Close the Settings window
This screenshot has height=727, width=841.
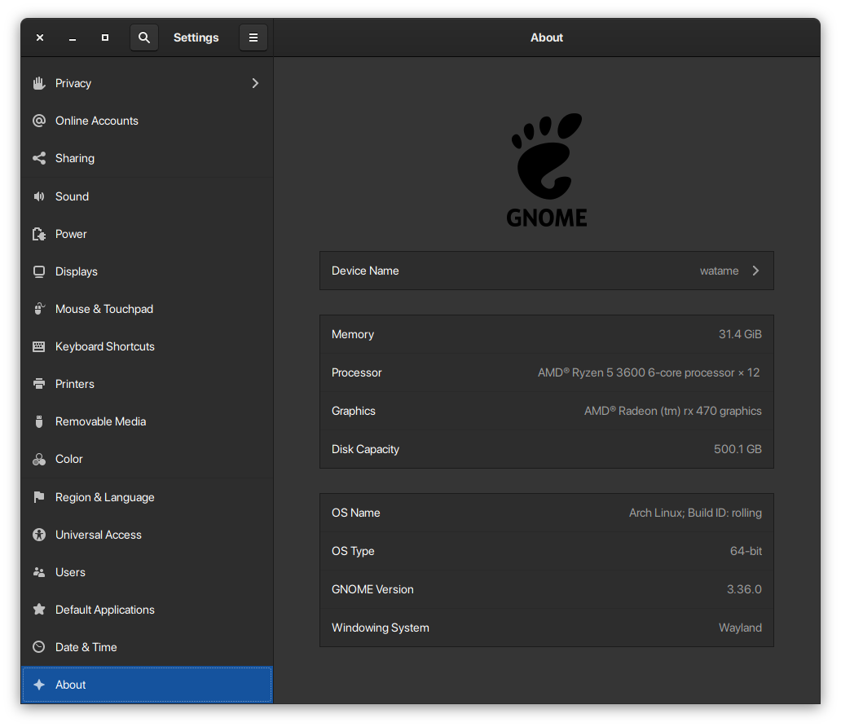pyautogui.click(x=40, y=37)
